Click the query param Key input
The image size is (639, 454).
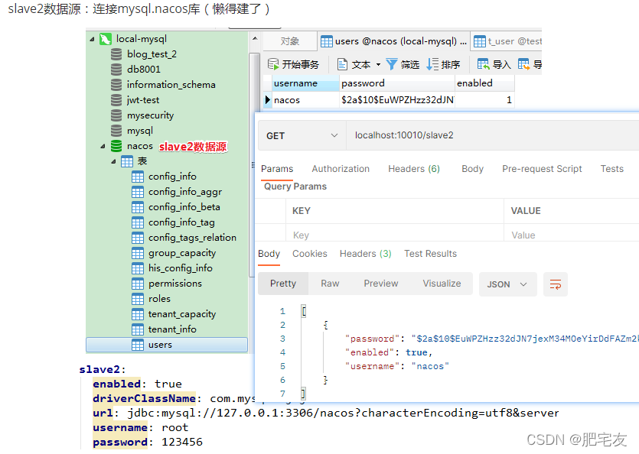pyautogui.click(x=395, y=235)
